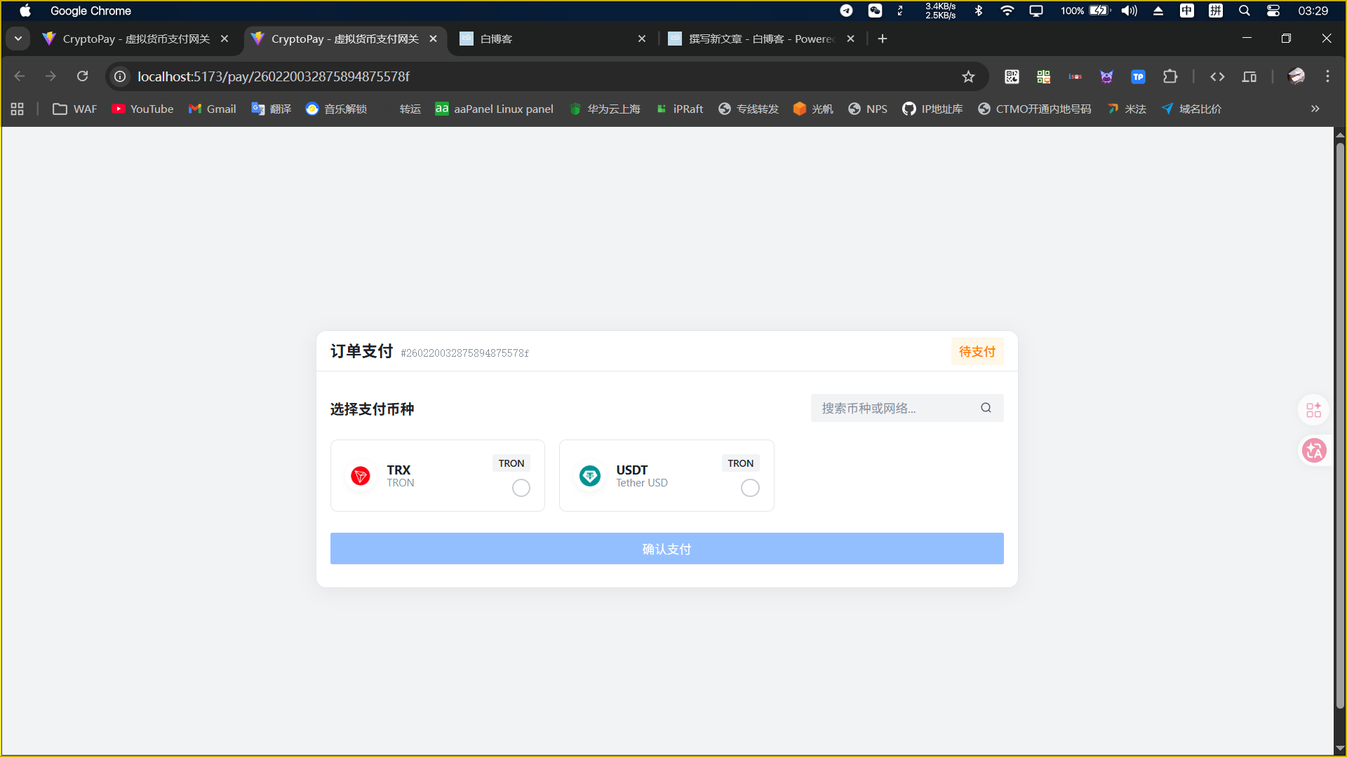This screenshot has width=1347, height=757.
Task: Expand the hidden bookmarks chevron
Action: [1315, 109]
